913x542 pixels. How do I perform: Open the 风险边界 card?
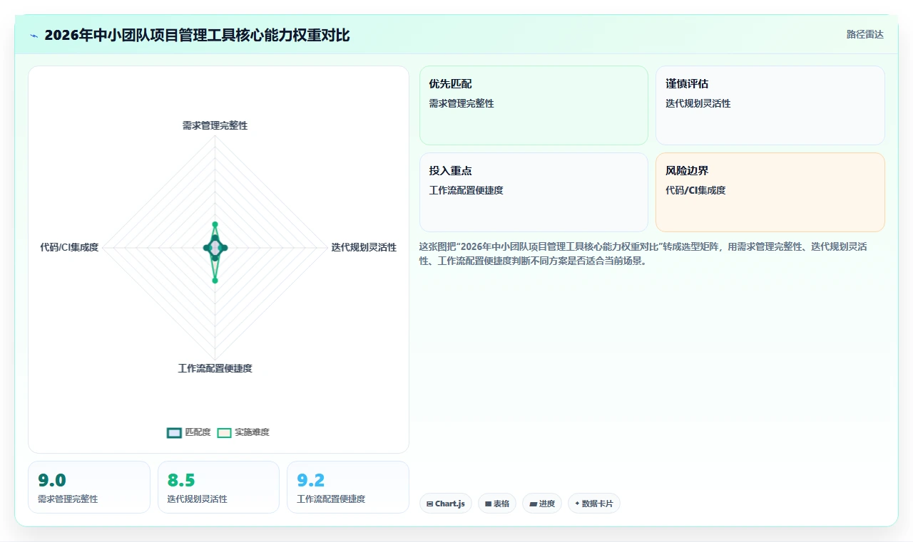point(770,192)
